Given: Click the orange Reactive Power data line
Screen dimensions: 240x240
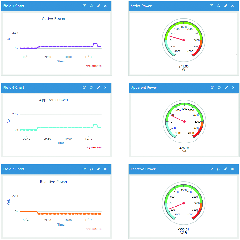Looking at the screenshot, I should coord(64,214).
